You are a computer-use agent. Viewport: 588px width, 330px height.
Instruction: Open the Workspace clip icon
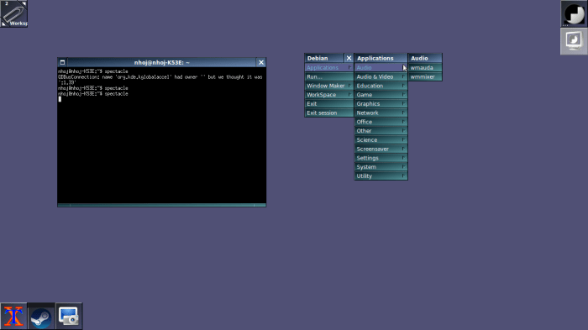pos(14,13)
